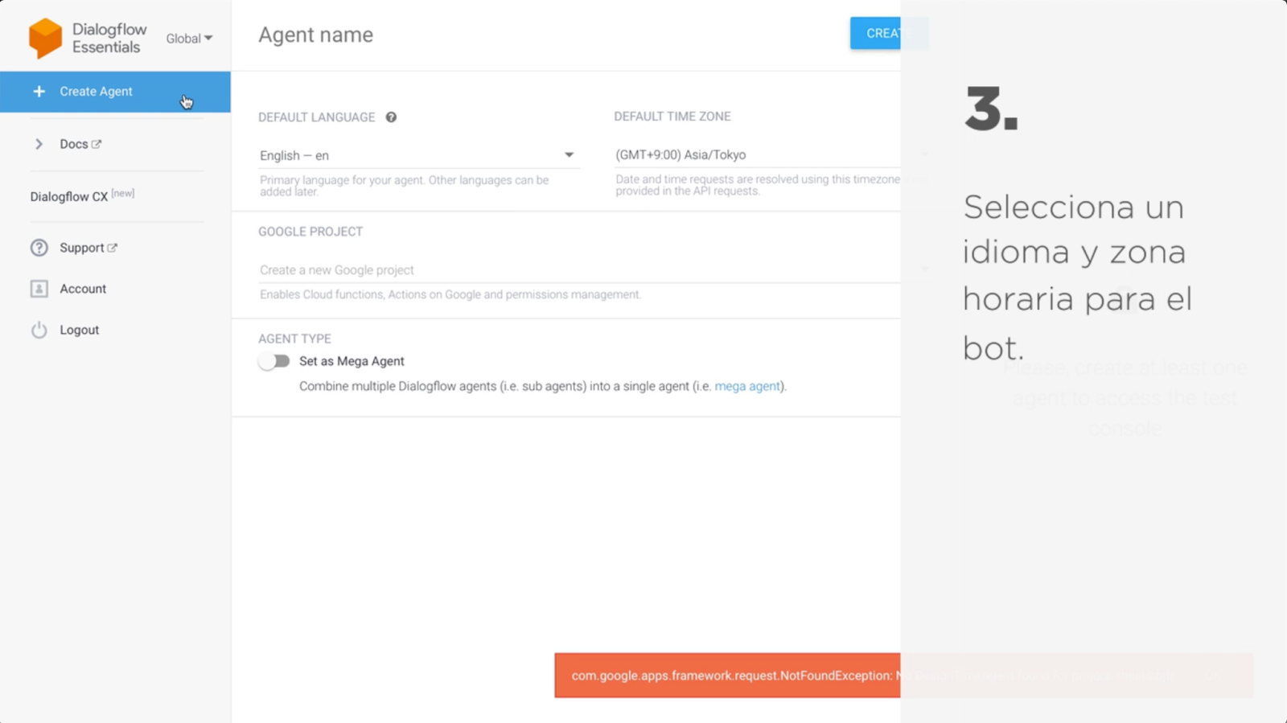Expand the Docs chevron arrow

(x=39, y=144)
